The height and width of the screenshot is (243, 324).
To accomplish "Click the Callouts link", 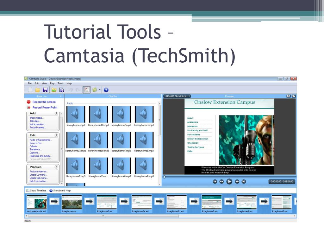I will pos(34,146).
